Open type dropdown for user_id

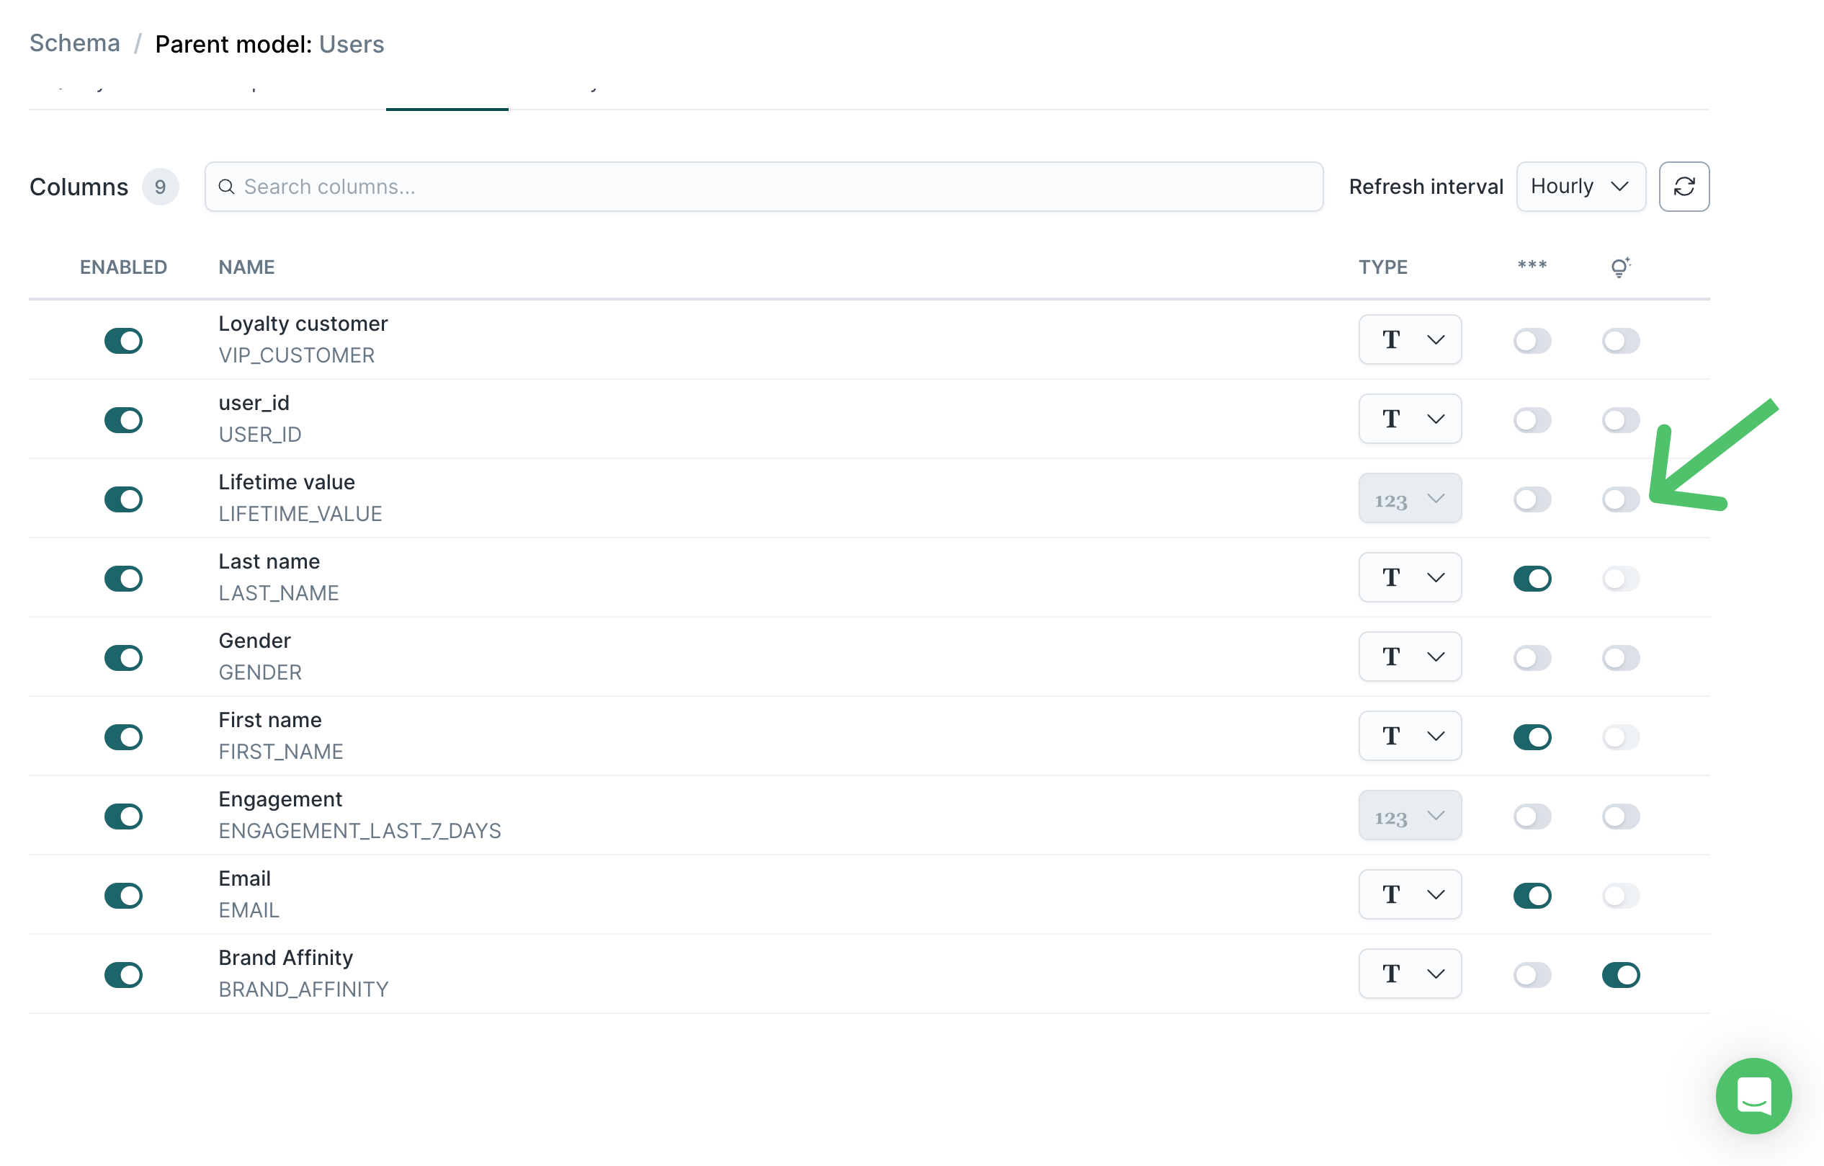[x=1410, y=419]
